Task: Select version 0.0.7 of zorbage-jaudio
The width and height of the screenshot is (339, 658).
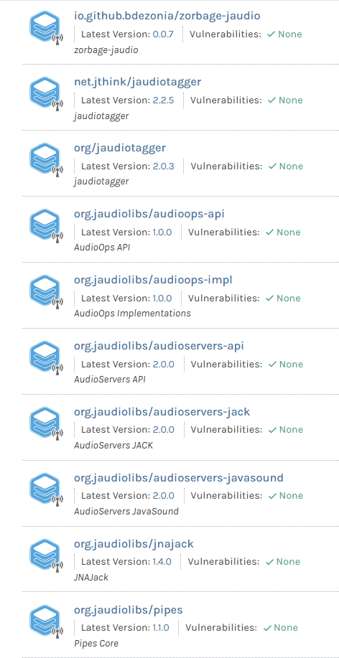Action: (162, 34)
